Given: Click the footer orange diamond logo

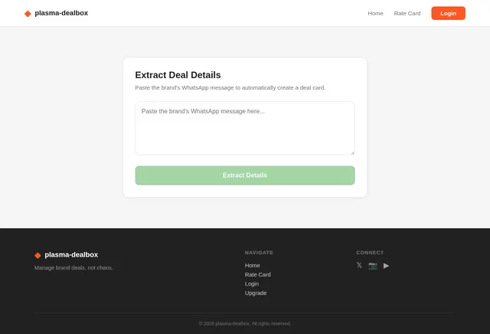Looking at the screenshot, I should 38,256.
